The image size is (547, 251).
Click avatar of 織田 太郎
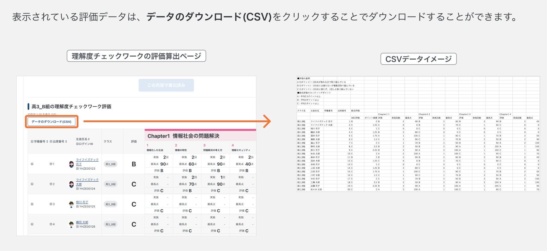[71, 224]
